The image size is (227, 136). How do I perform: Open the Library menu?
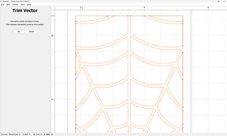[15, 5]
